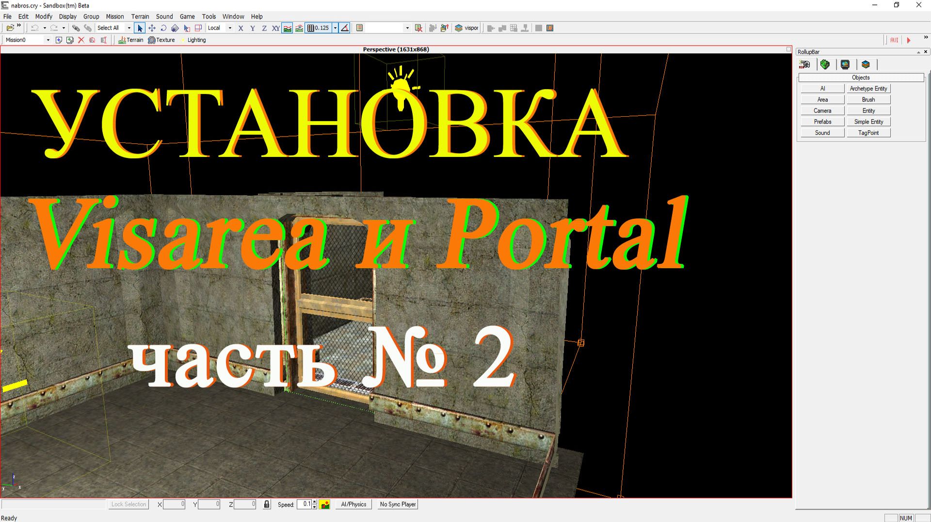This screenshot has height=522, width=931.
Task: Open the Lighting toolbar button
Action: (x=193, y=40)
